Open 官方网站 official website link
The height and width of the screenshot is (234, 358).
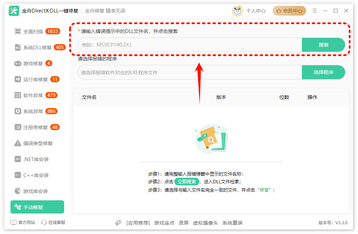pos(27,223)
